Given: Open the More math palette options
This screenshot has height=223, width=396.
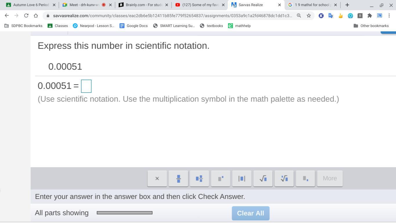Looking at the screenshot, I should (330, 178).
